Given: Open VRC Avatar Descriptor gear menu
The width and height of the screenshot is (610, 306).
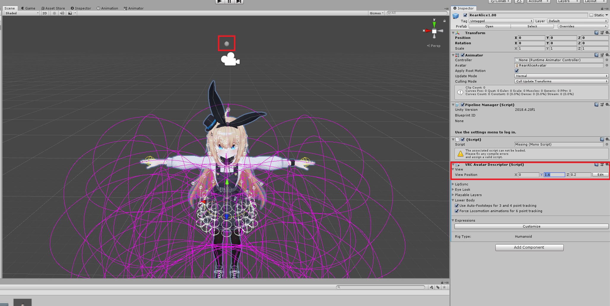Looking at the screenshot, I should pos(607,164).
